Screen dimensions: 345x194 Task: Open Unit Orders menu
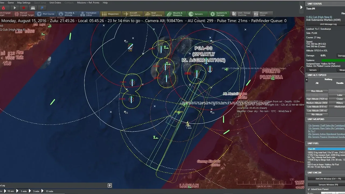[x=55, y=2]
